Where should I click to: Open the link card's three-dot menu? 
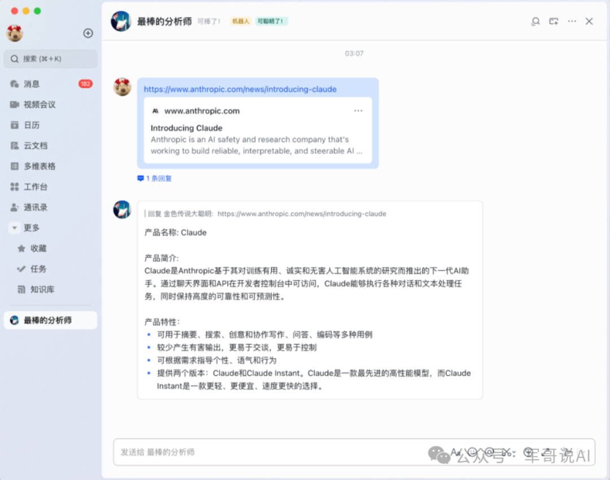pyautogui.click(x=358, y=111)
